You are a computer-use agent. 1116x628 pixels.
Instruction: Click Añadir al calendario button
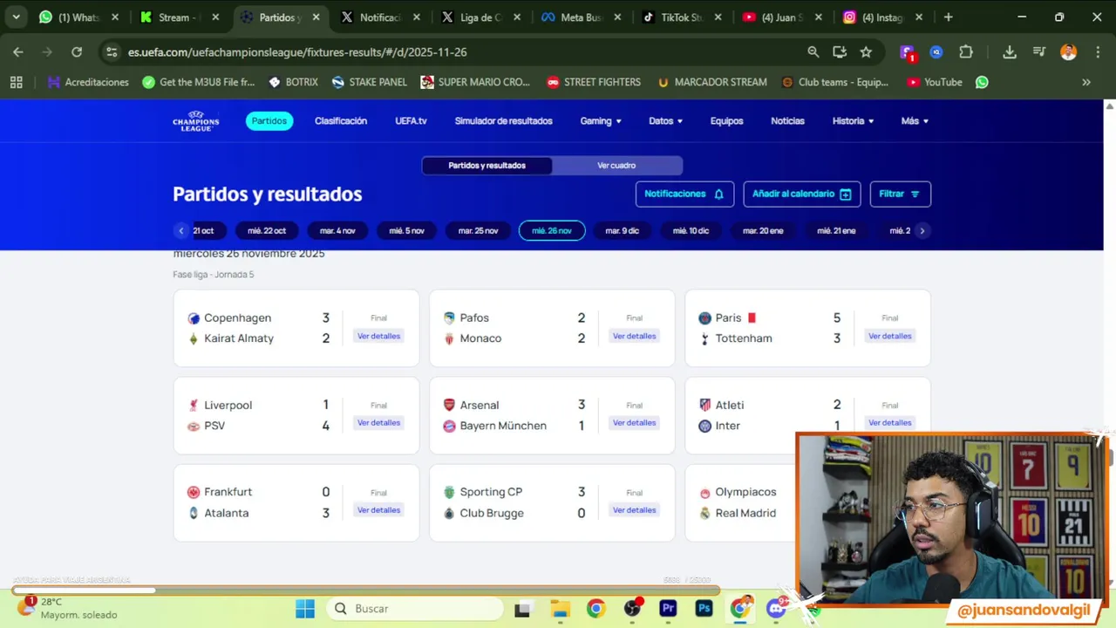pos(802,194)
